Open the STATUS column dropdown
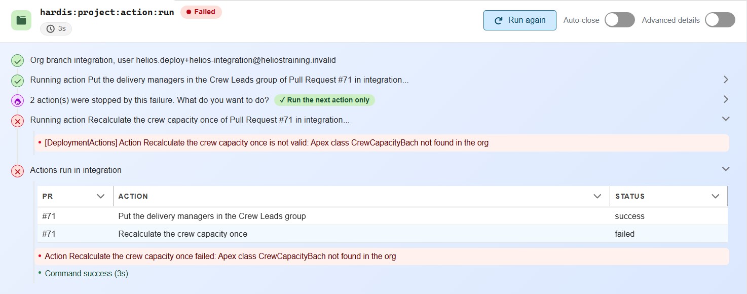 pyautogui.click(x=716, y=196)
